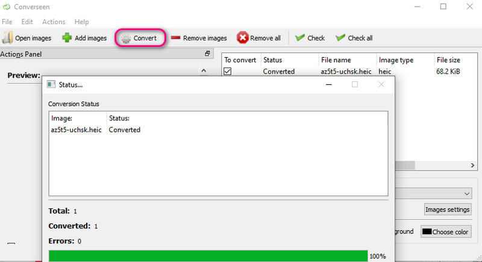Viewport: 482px width, 262px height.
Task: Select az5t5-uchsk.heic row in Status dialog
Action: pos(77,130)
